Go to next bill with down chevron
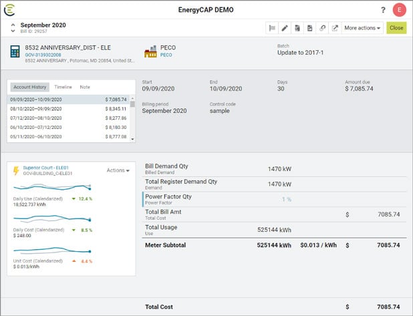 [13, 31]
